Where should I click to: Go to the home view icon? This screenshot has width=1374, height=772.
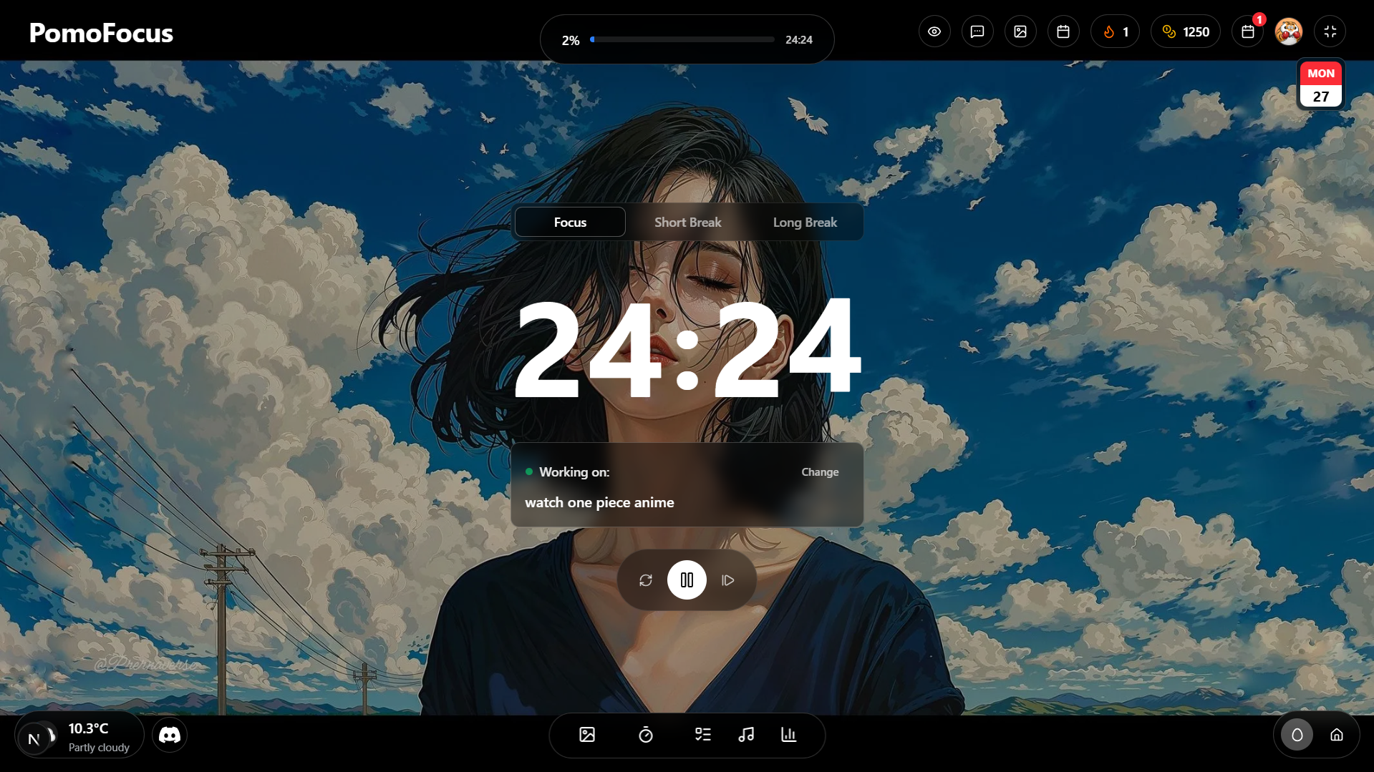[x=1337, y=735]
